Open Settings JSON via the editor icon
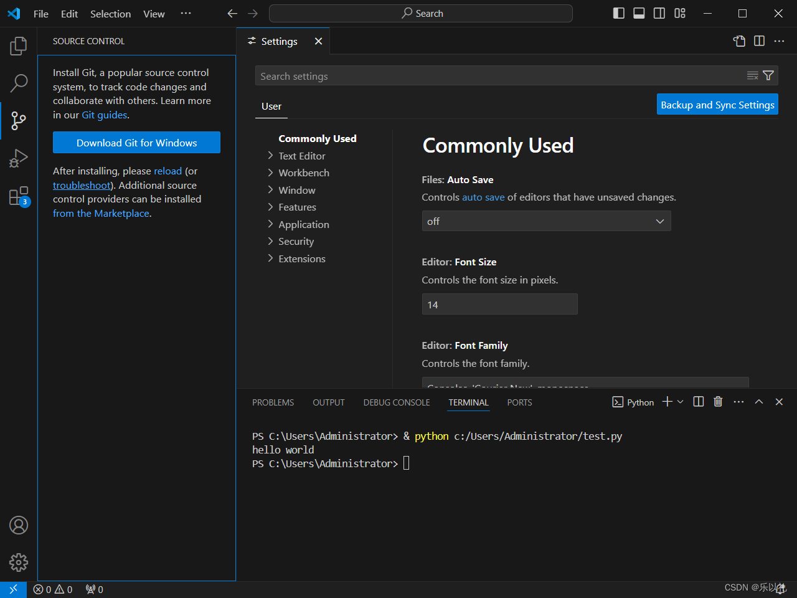This screenshot has width=797, height=598. [x=739, y=40]
